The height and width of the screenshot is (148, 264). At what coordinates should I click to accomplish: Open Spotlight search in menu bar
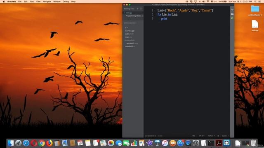[255, 2]
